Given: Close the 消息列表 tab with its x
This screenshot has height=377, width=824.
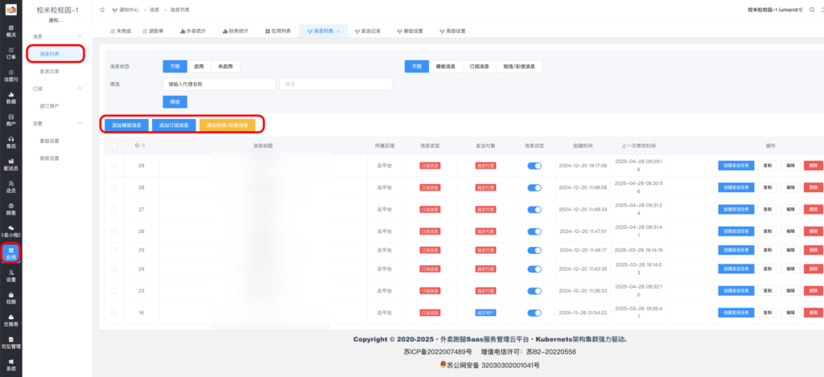Looking at the screenshot, I should tap(338, 31).
